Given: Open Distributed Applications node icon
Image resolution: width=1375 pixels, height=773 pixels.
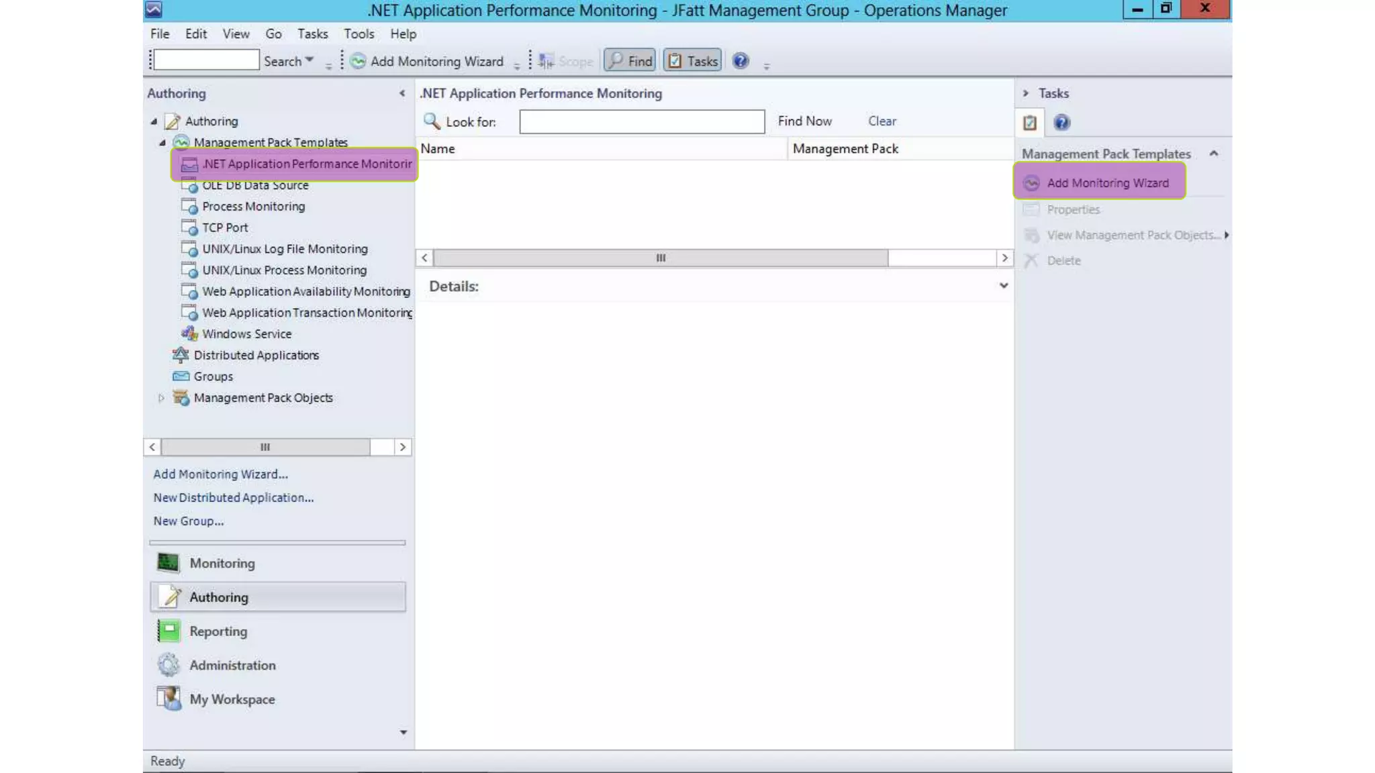Looking at the screenshot, I should point(181,355).
